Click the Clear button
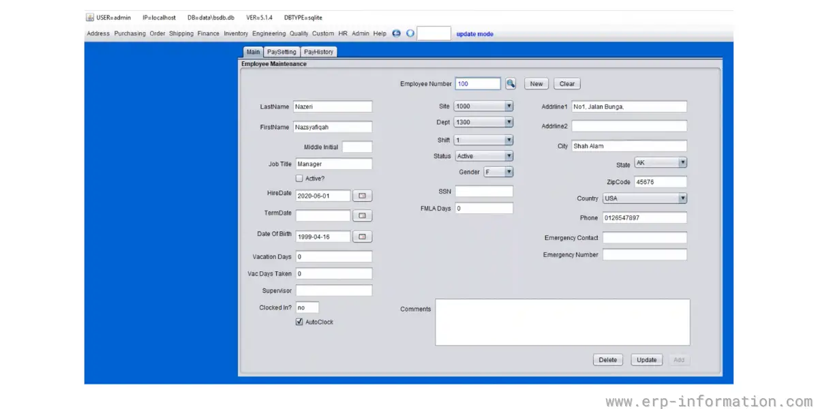This screenshot has width=818, height=409. 567,84
